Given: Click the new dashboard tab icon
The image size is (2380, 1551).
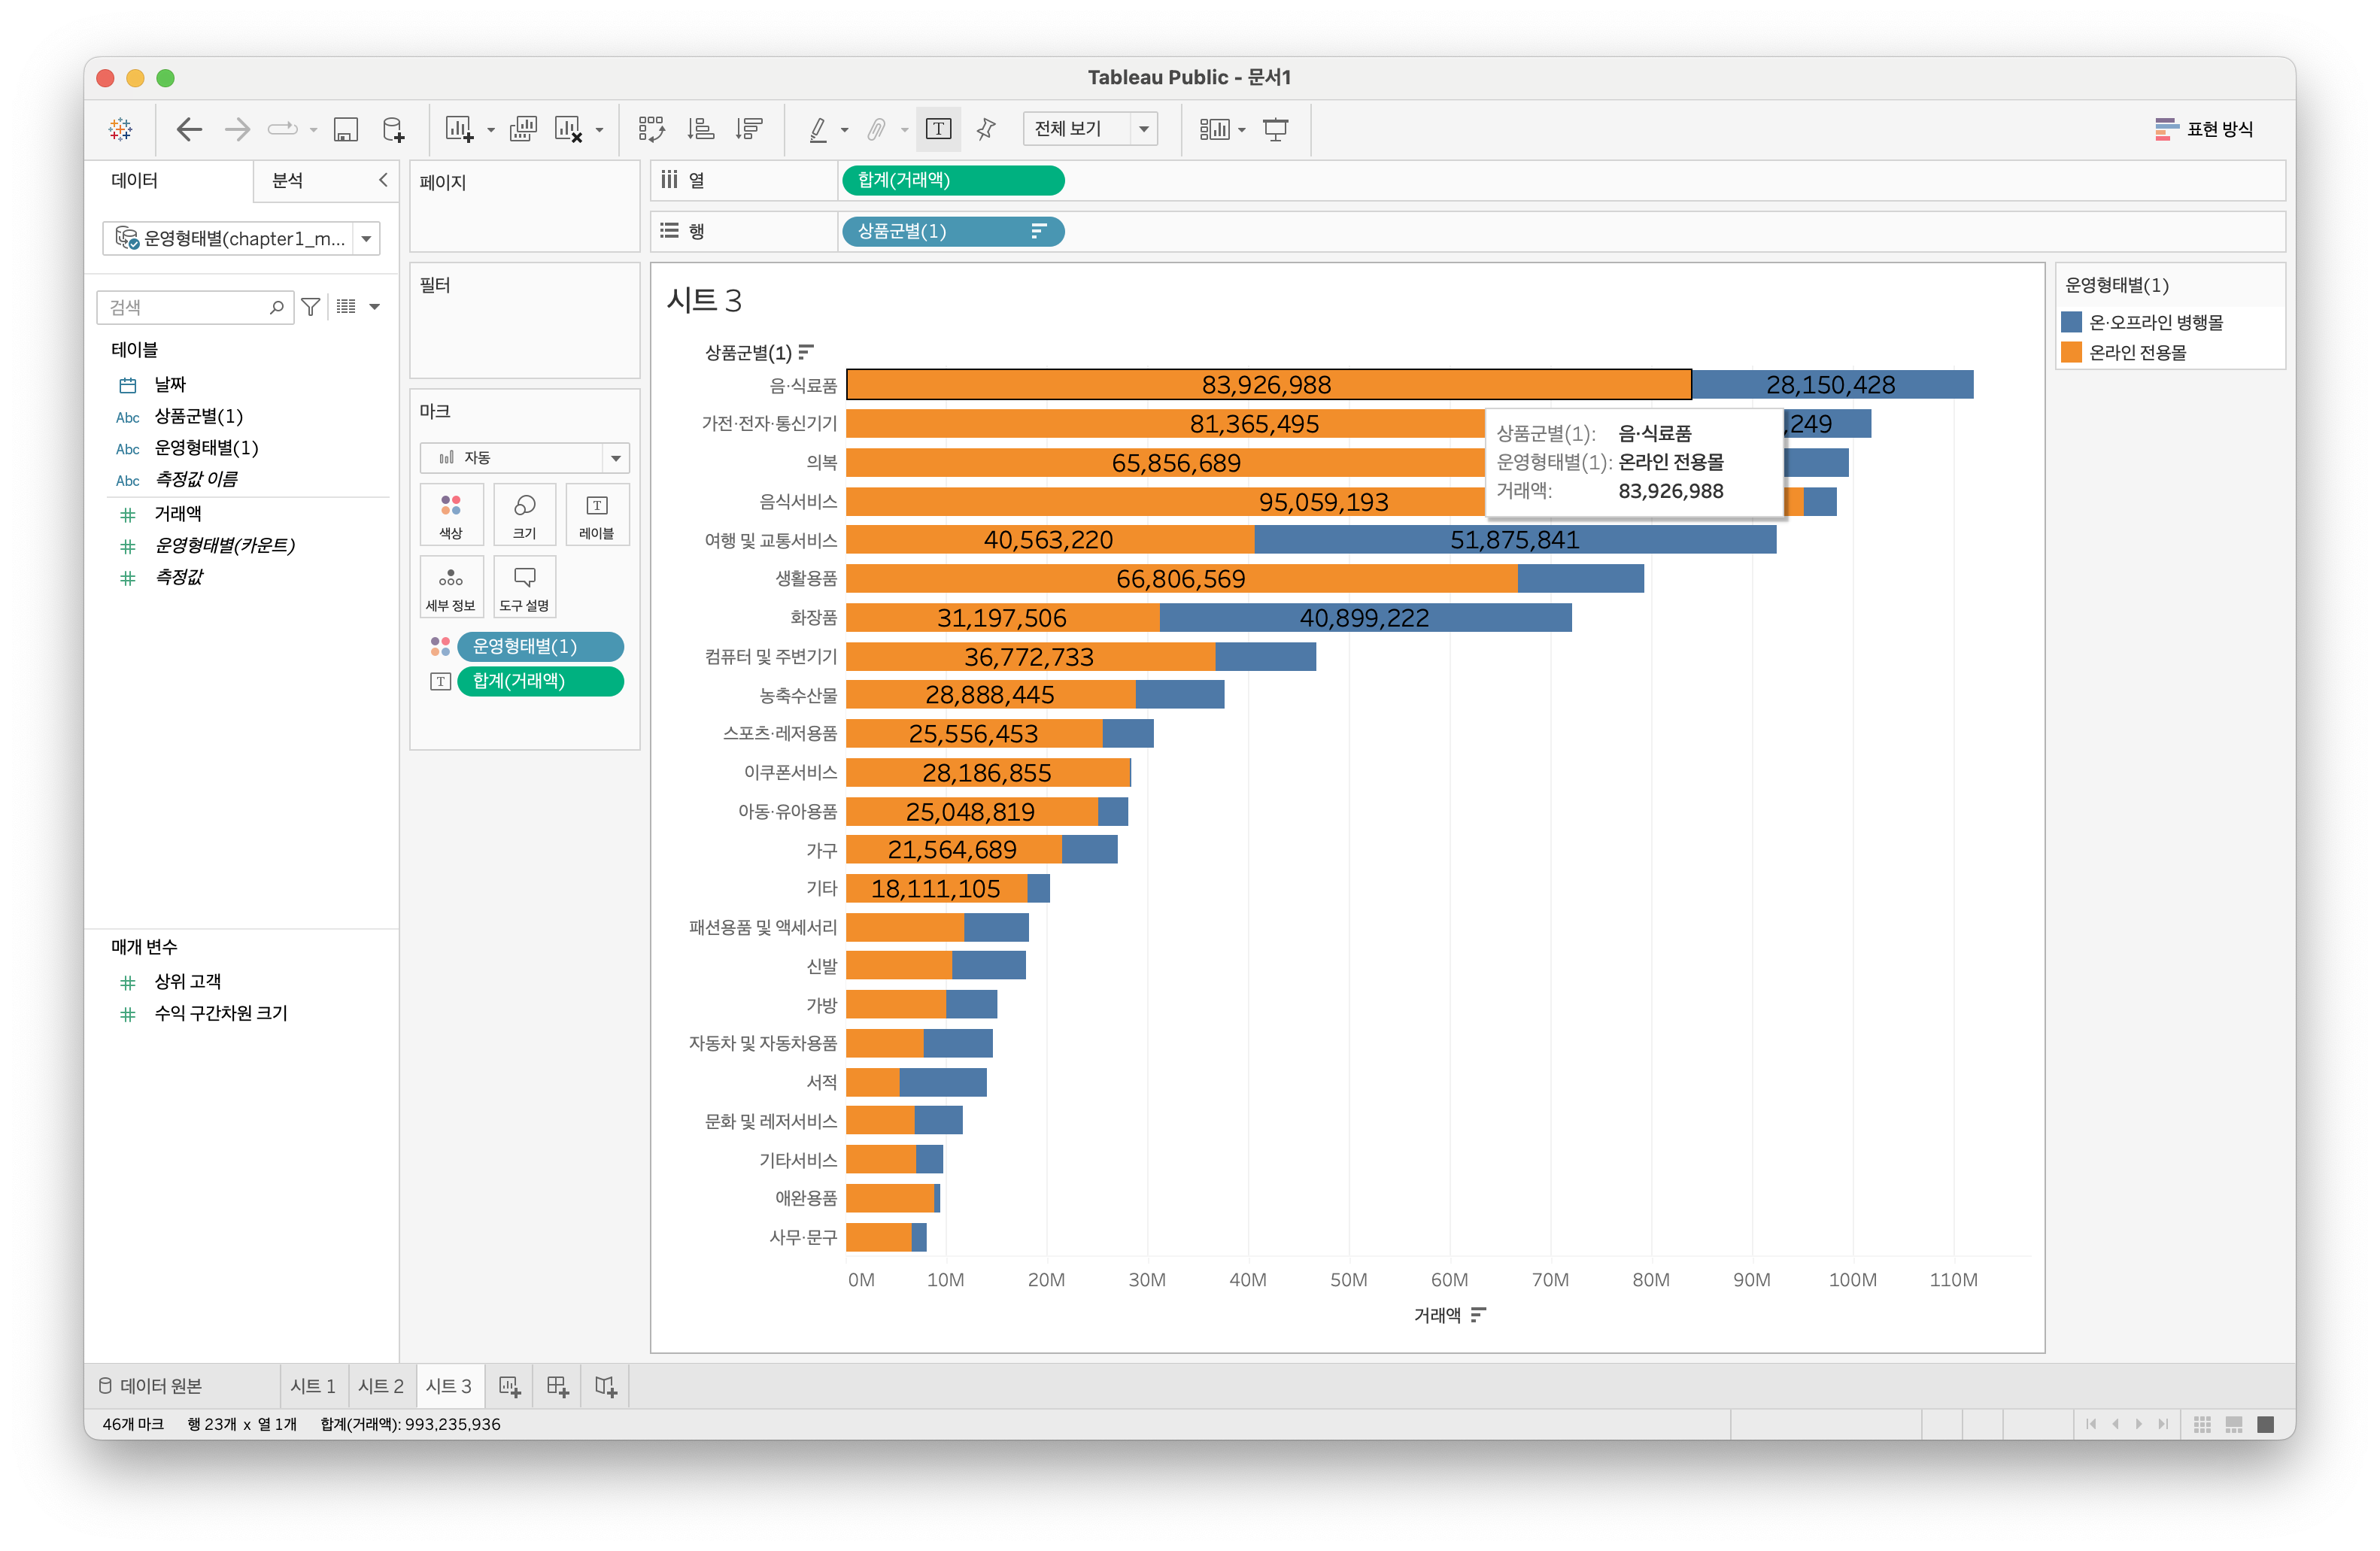Looking at the screenshot, I should 558,1386.
